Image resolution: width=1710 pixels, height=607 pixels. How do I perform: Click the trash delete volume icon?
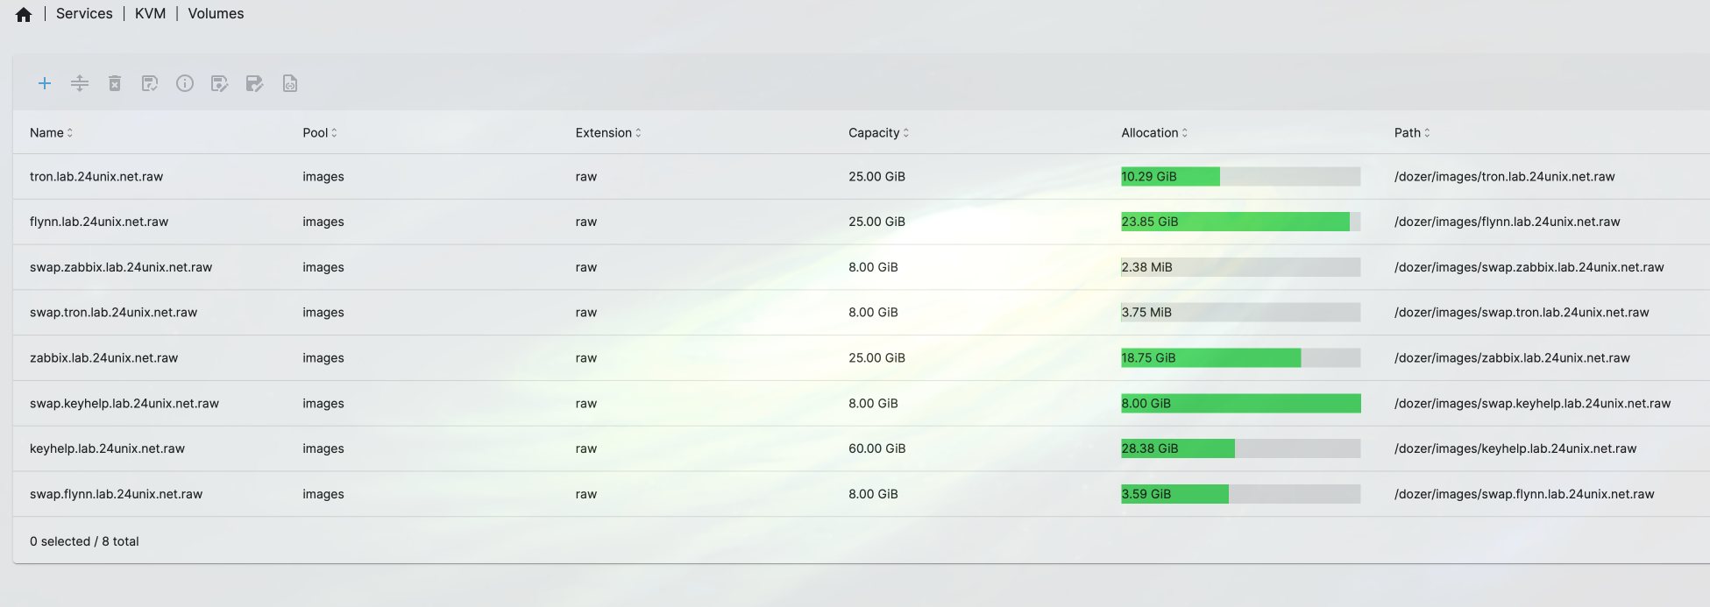click(115, 83)
